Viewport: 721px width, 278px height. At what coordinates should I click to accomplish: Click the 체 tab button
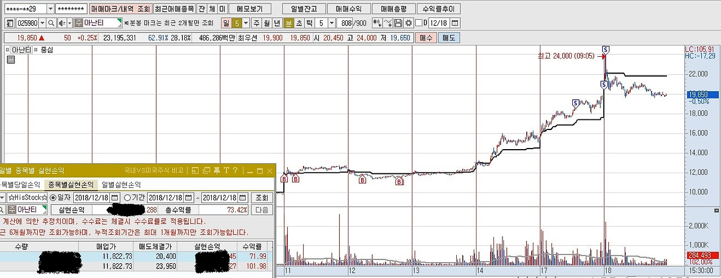[212, 9]
